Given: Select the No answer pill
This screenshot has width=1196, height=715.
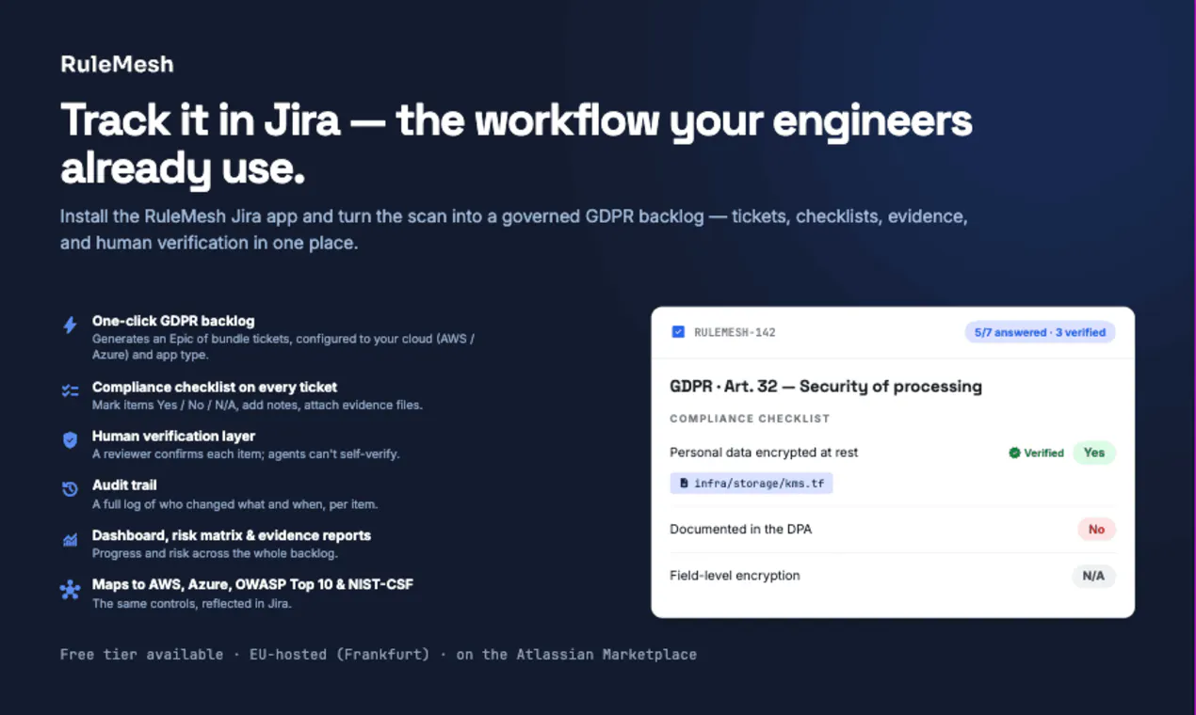Looking at the screenshot, I should point(1096,530).
